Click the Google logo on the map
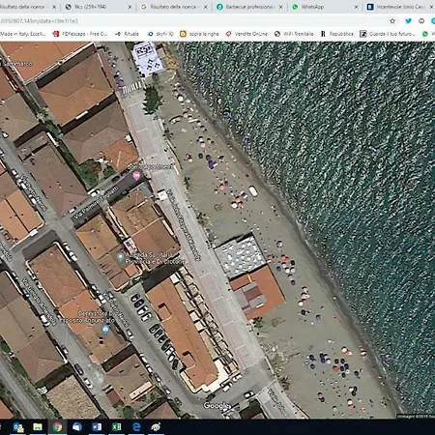 click(x=217, y=405)
